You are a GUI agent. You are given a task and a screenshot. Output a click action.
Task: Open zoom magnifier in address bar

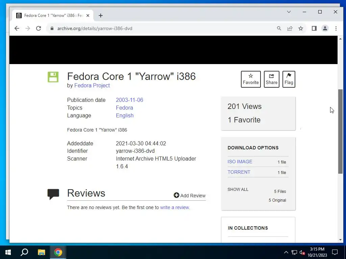click(x=279, y=28)
